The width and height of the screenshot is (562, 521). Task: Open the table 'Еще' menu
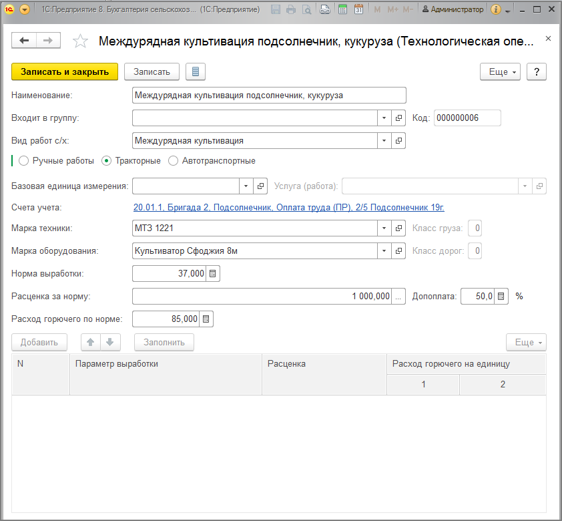[x=526, y=343]
